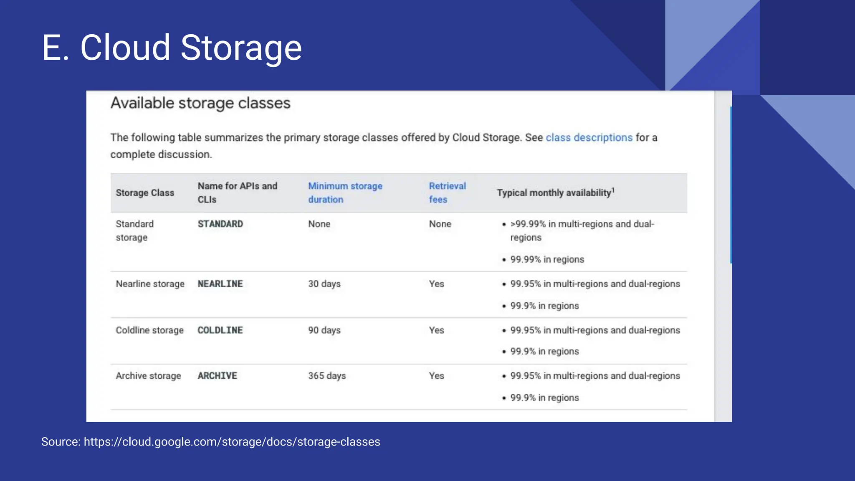Click the Retrieval fees header link

pos(447,192)
